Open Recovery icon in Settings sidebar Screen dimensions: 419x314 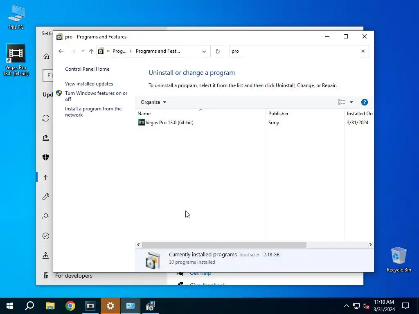46,216
